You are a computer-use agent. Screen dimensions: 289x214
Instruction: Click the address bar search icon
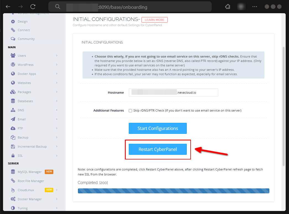point(58,7)
